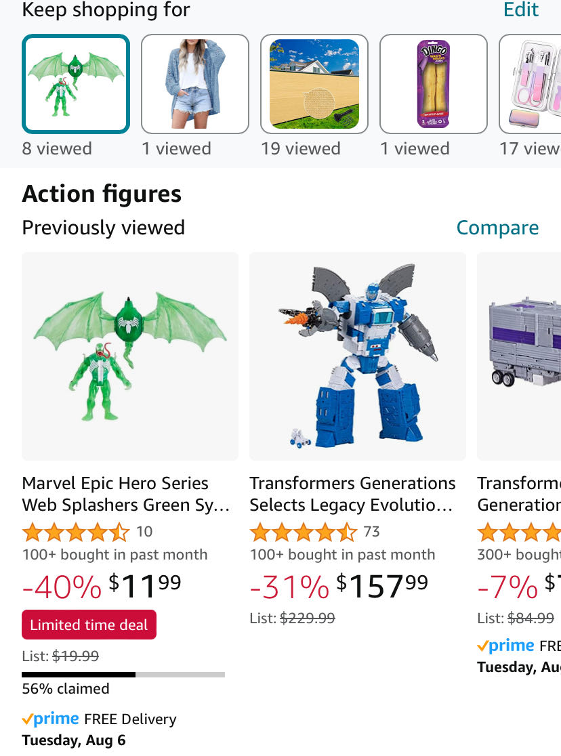Click the 73 reviews count

[371, 532]
